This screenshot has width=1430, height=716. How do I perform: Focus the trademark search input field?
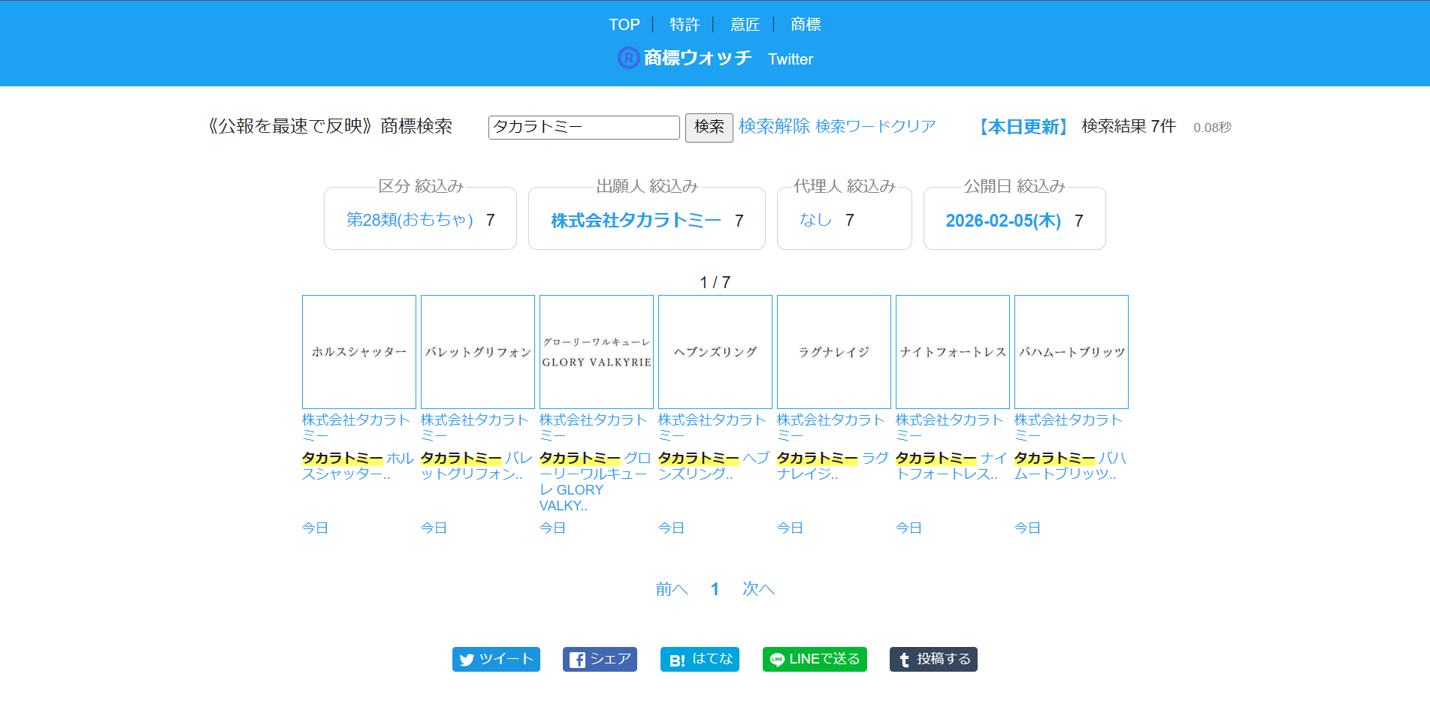point(584,127)
